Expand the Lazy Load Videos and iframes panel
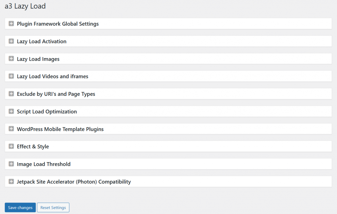Screen dimensions: 337x214 pos(53,76)
